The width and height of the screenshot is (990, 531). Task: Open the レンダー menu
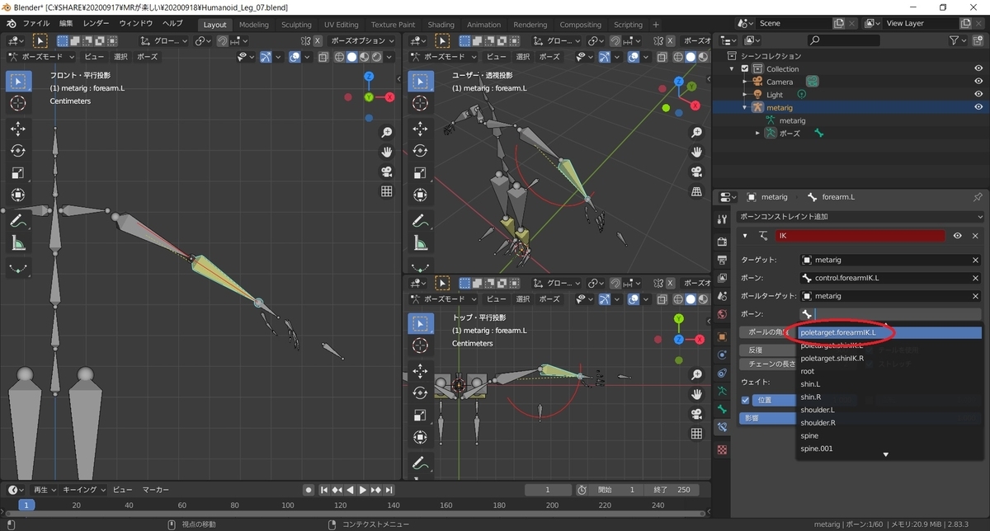pos(97,24)
